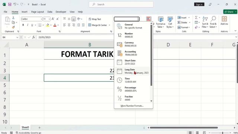Choose General number format
Screen dimensions: 238x134
tap(132, 26)
